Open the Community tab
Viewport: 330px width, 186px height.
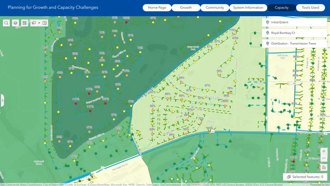click(x=215, y=8)
